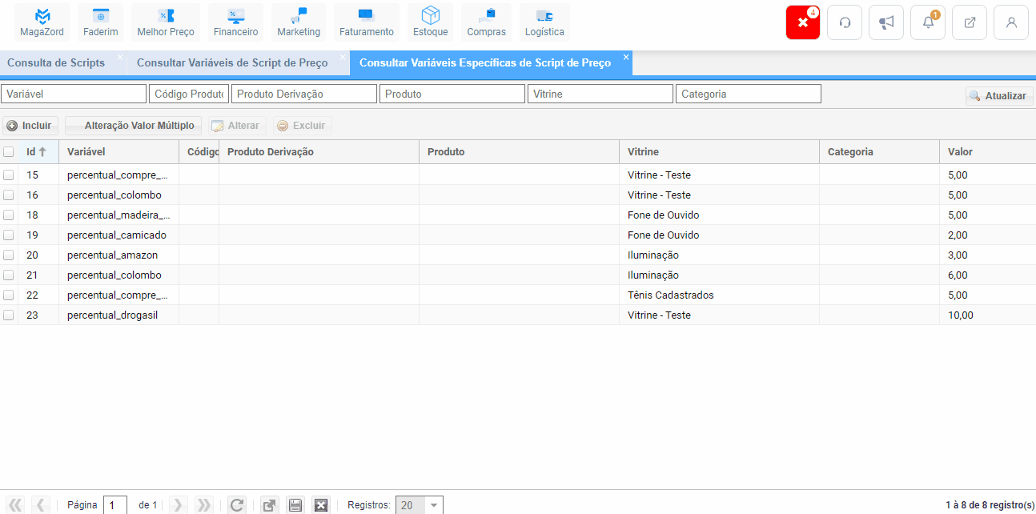Click the save grid layout icon
Image resolution: width=1036 pixels, height=514 pixels.
coord(295,505)
